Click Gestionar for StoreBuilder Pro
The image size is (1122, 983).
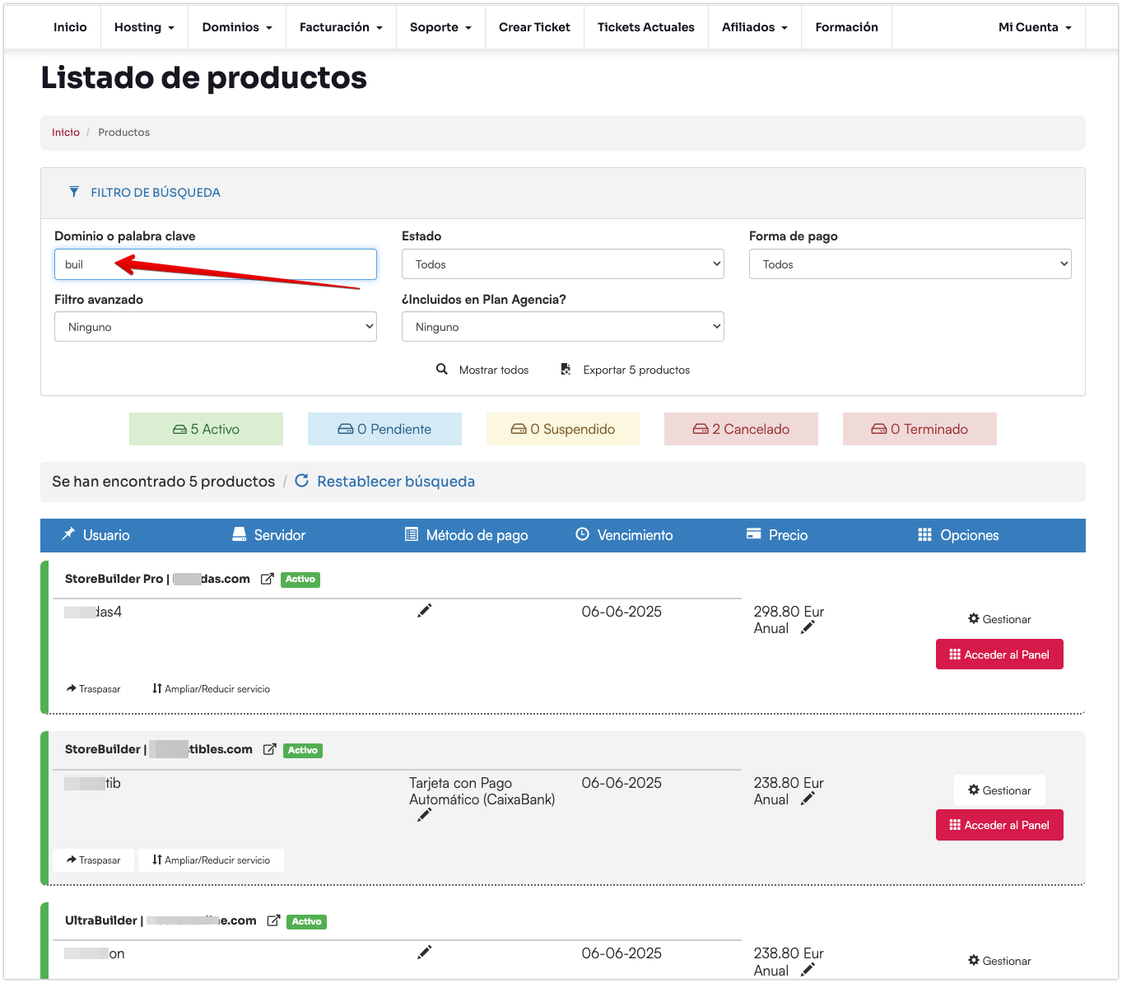999,619
